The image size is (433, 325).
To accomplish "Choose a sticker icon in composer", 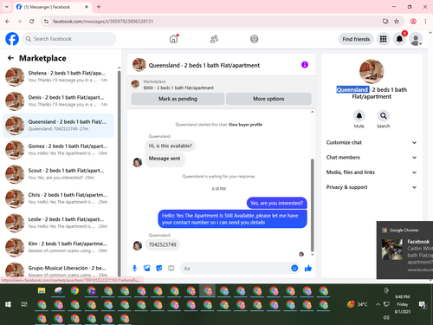I will point(159,269).
